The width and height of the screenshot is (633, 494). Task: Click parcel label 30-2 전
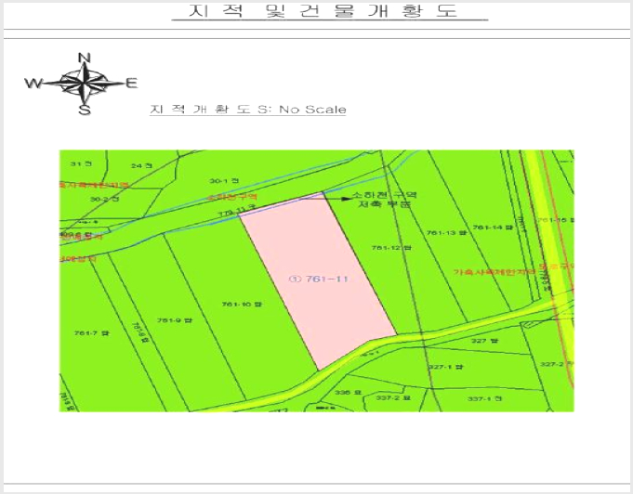tap(104, 200)
